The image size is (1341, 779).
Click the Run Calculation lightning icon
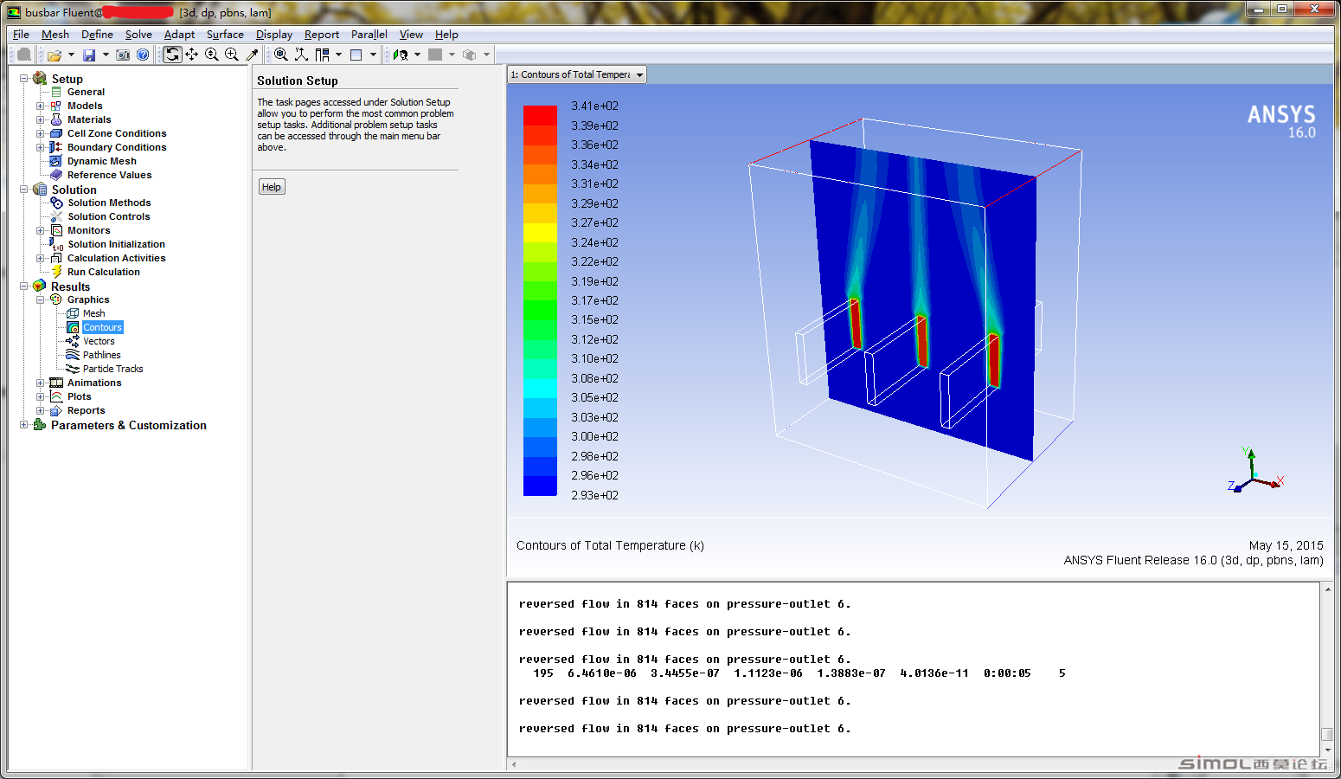(57, 272)
